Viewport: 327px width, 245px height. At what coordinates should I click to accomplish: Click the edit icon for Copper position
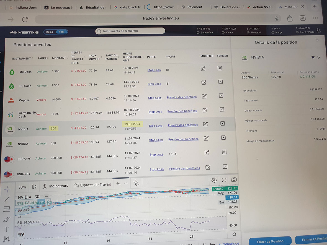(204, 96)
